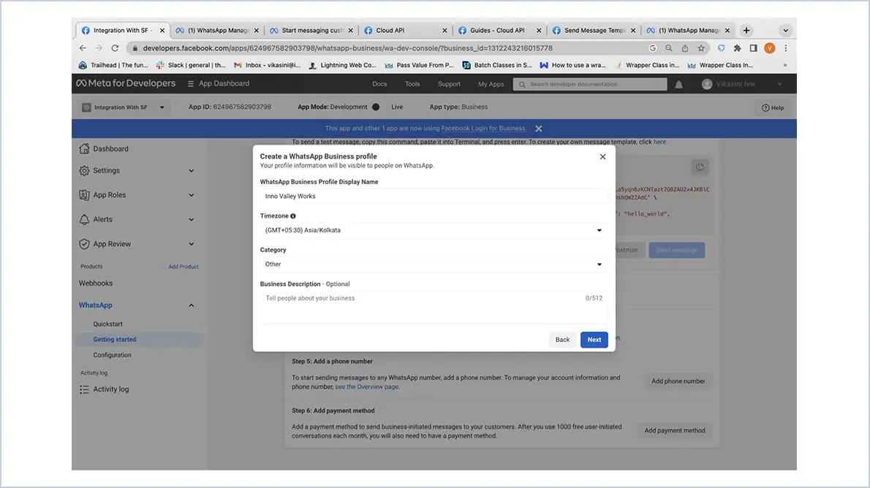Edit the Display Name field
This screenshot has width=870, height=488.
[x=434, y=197]
